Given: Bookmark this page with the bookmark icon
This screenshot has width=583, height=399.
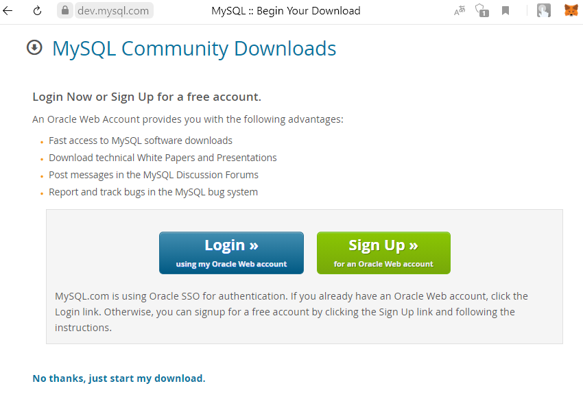Looking at the screenshot, I should click(505, 11).
